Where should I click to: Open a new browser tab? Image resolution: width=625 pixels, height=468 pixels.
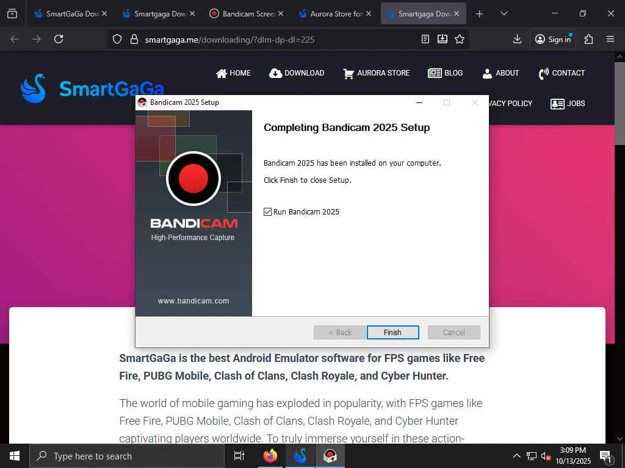click(479, 13)
